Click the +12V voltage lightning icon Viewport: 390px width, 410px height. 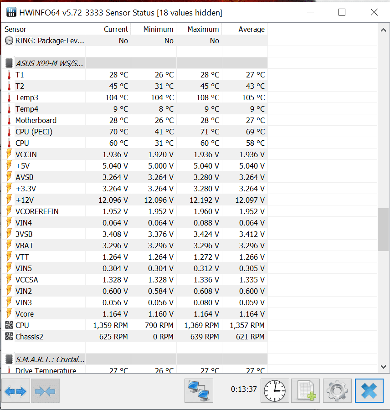coord(9,200)
